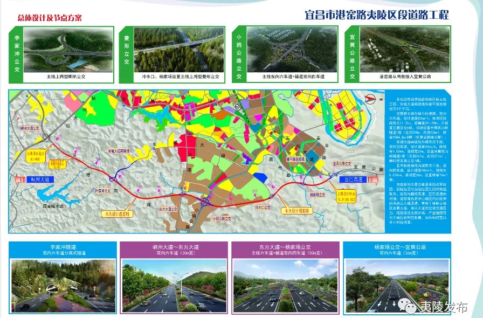
Task: Click the 李家冲隧道 panel heading
Action: [64, 247]
